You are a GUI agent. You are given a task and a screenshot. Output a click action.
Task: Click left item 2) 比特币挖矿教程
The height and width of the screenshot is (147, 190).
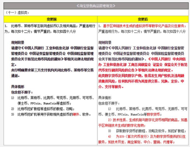[43, 109]
